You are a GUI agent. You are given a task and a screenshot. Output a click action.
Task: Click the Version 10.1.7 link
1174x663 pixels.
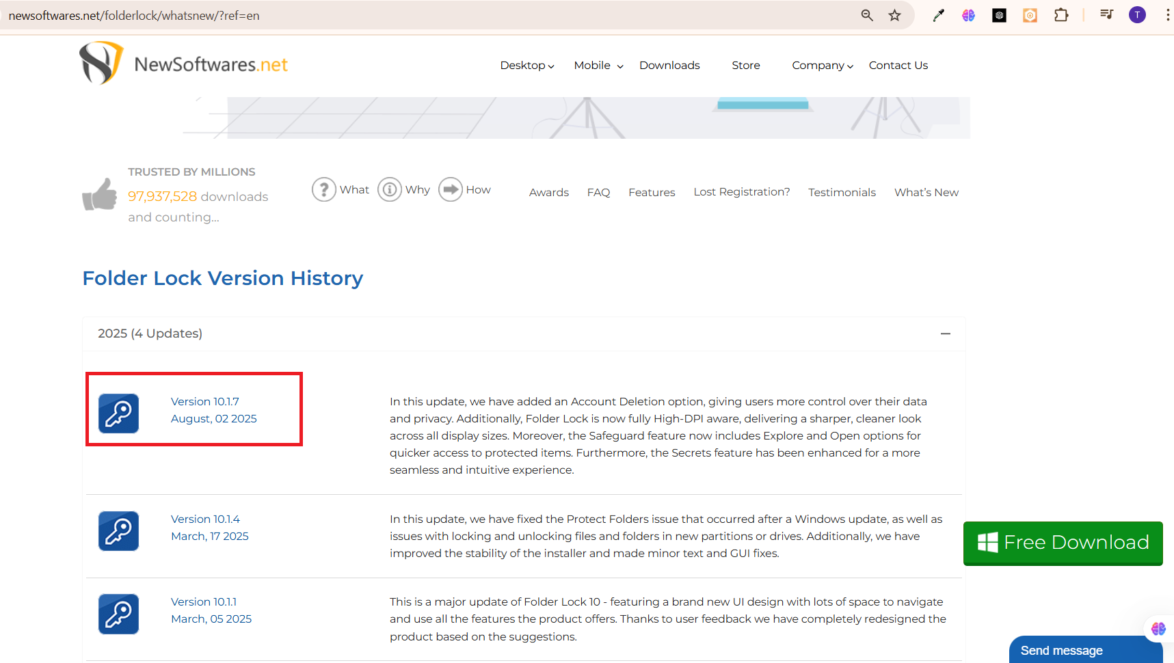[205, 402]
